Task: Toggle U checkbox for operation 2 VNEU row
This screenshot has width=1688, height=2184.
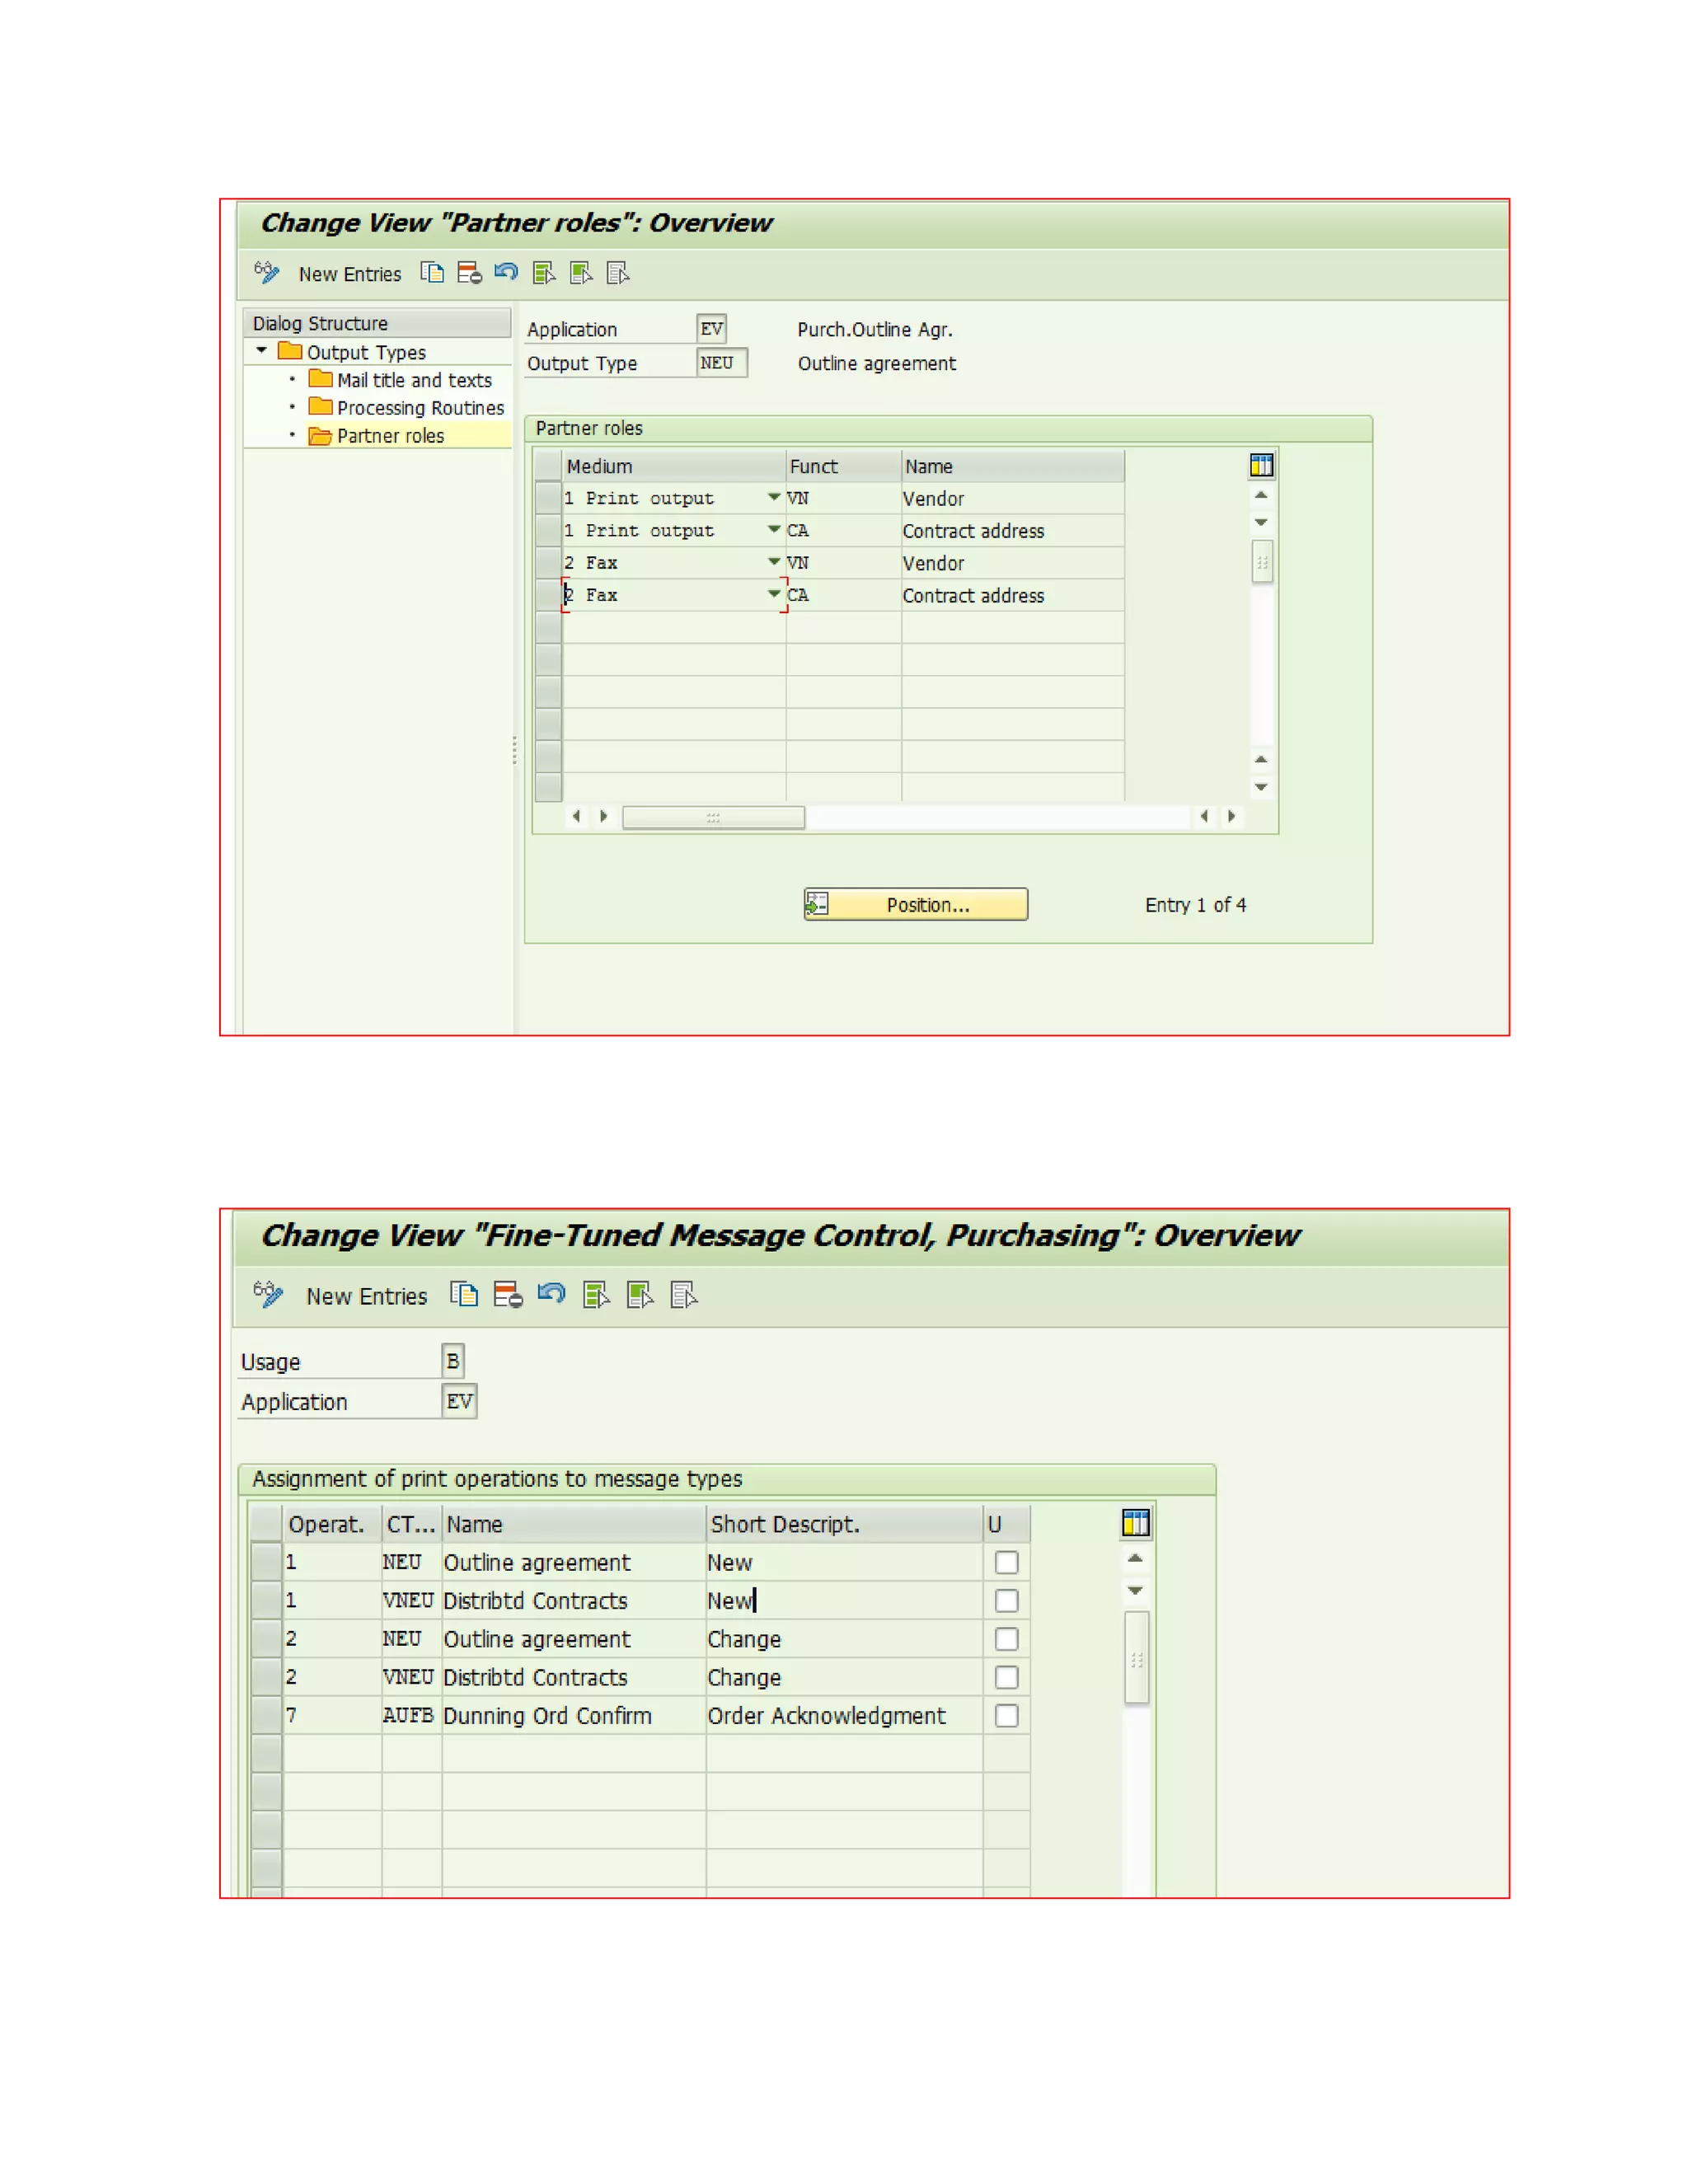Action: 1007,1677
